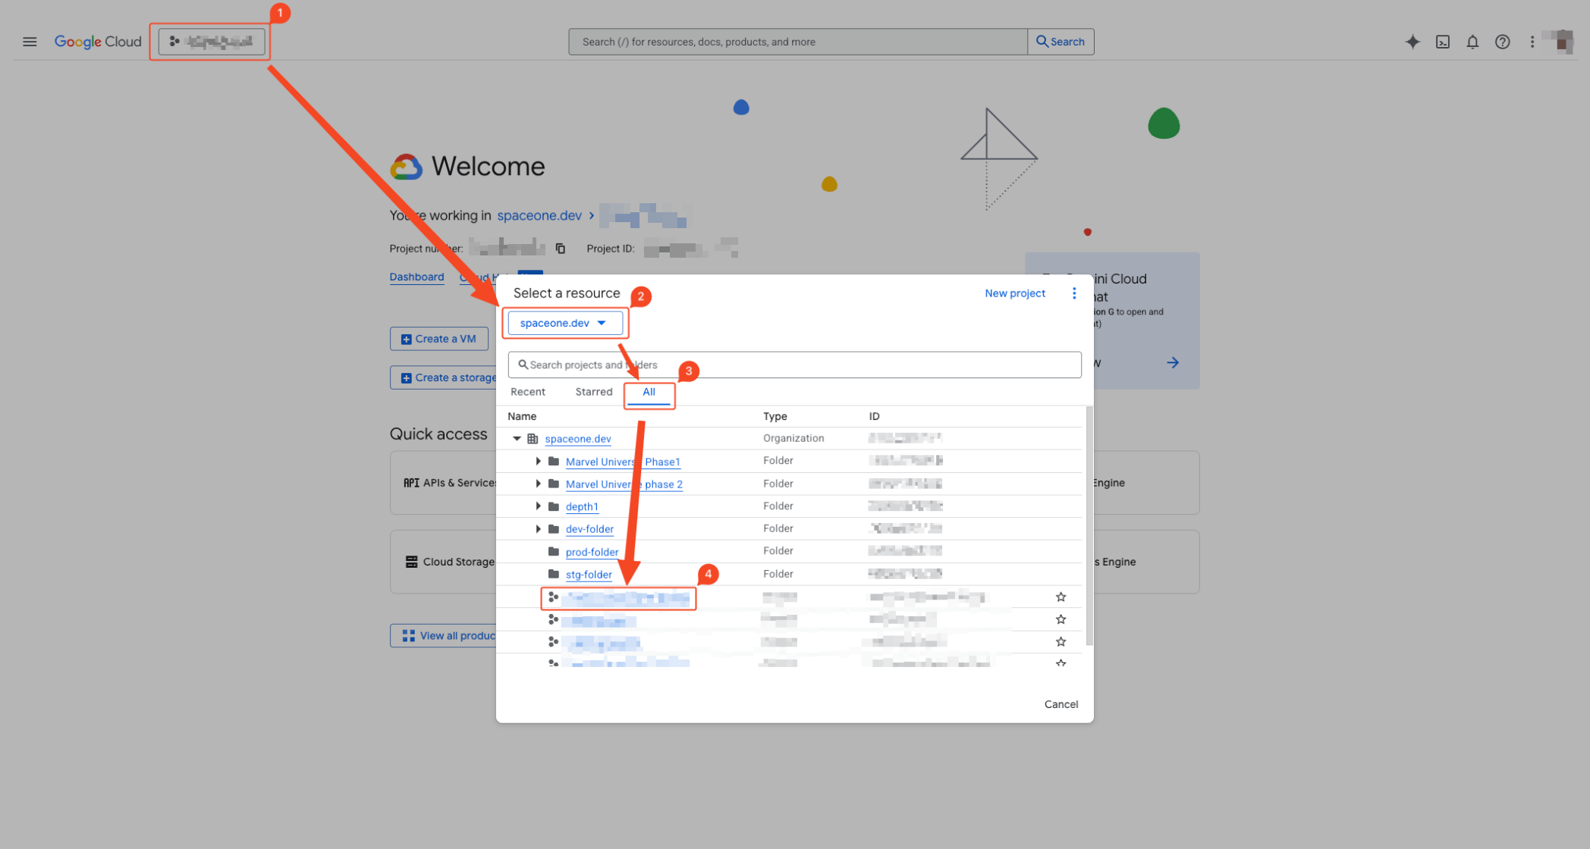Expand the dev-folder row
The height and width of the screenshot is (849, 1590).
(538, 528)
